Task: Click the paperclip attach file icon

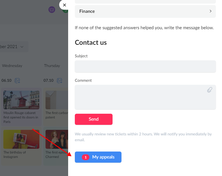Action: (210, 90)
